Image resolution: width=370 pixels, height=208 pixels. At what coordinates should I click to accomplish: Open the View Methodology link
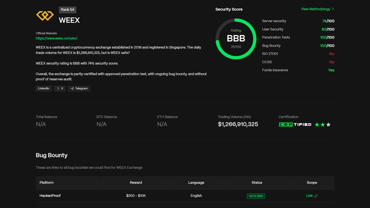pos(315,9)
